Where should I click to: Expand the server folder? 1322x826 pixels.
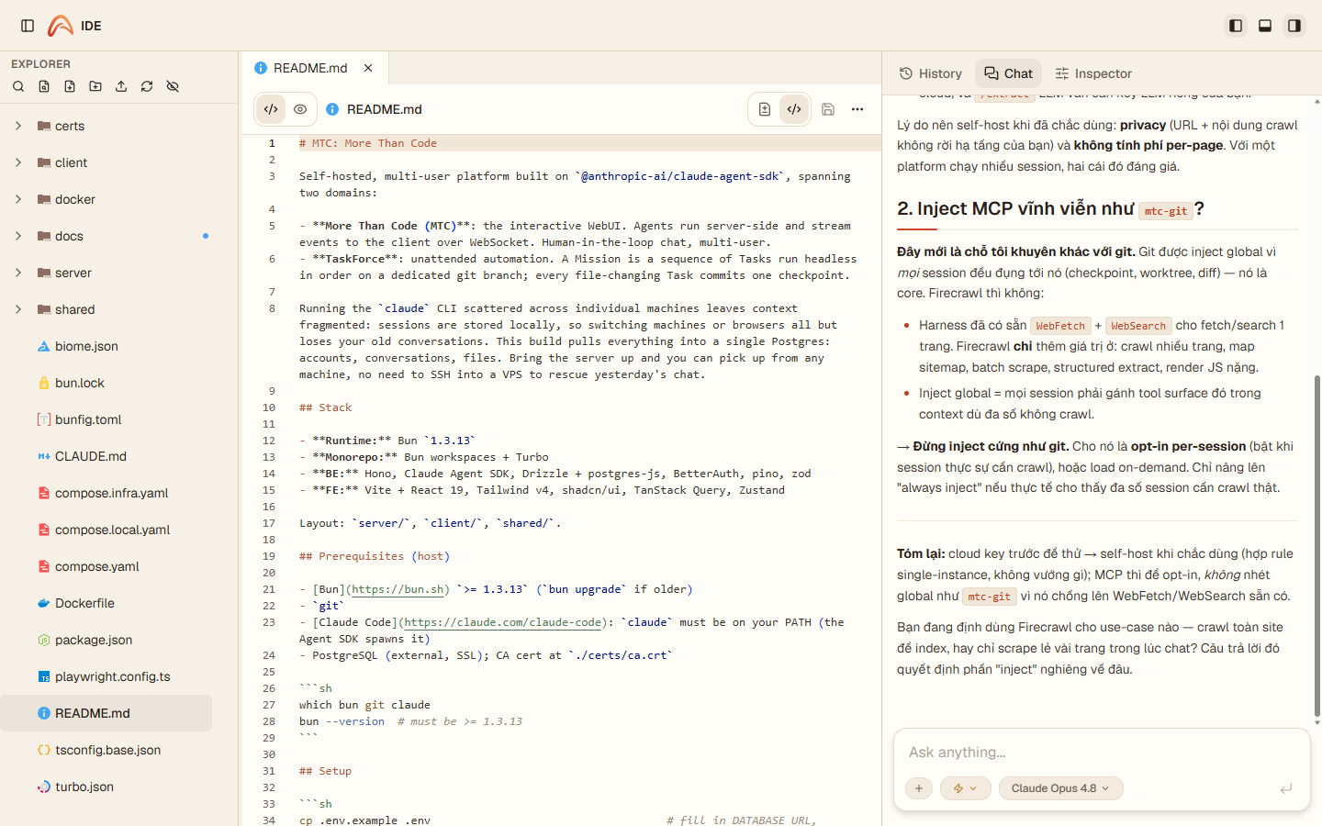106,273
